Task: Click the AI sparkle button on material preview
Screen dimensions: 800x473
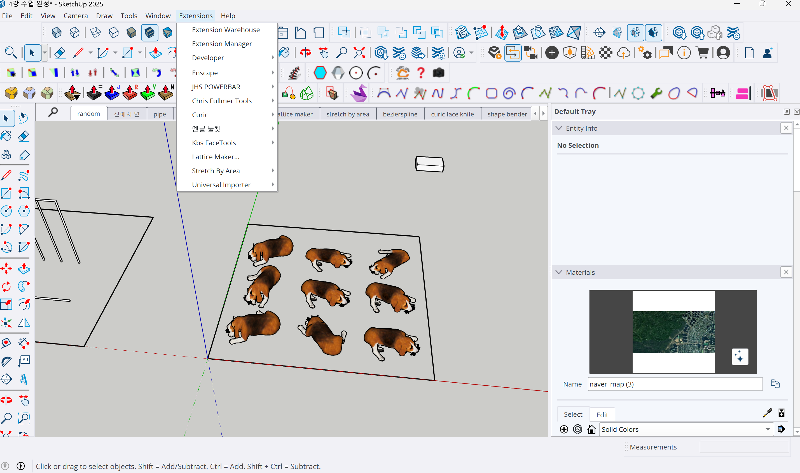Action: pyautogui.click(x=740, y=357)
